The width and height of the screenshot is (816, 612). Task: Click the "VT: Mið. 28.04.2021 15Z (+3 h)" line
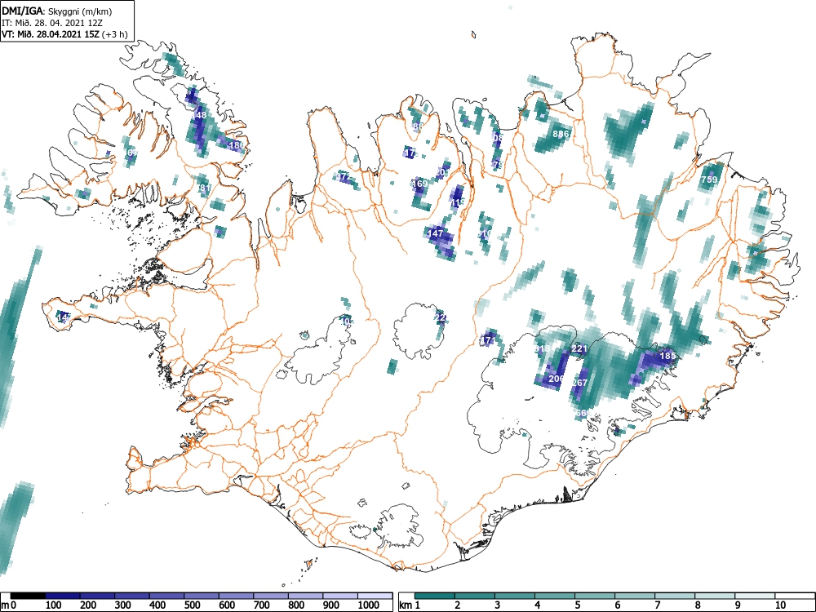coord(64,34)
